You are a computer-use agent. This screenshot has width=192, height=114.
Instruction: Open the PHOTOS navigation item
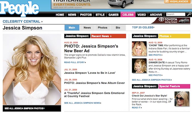86,15
